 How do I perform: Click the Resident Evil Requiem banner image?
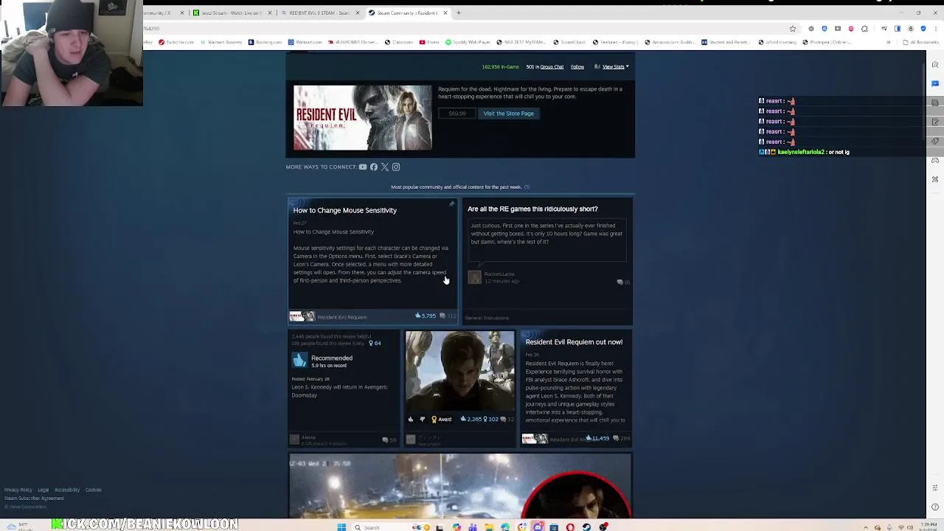tap(362, 118)
